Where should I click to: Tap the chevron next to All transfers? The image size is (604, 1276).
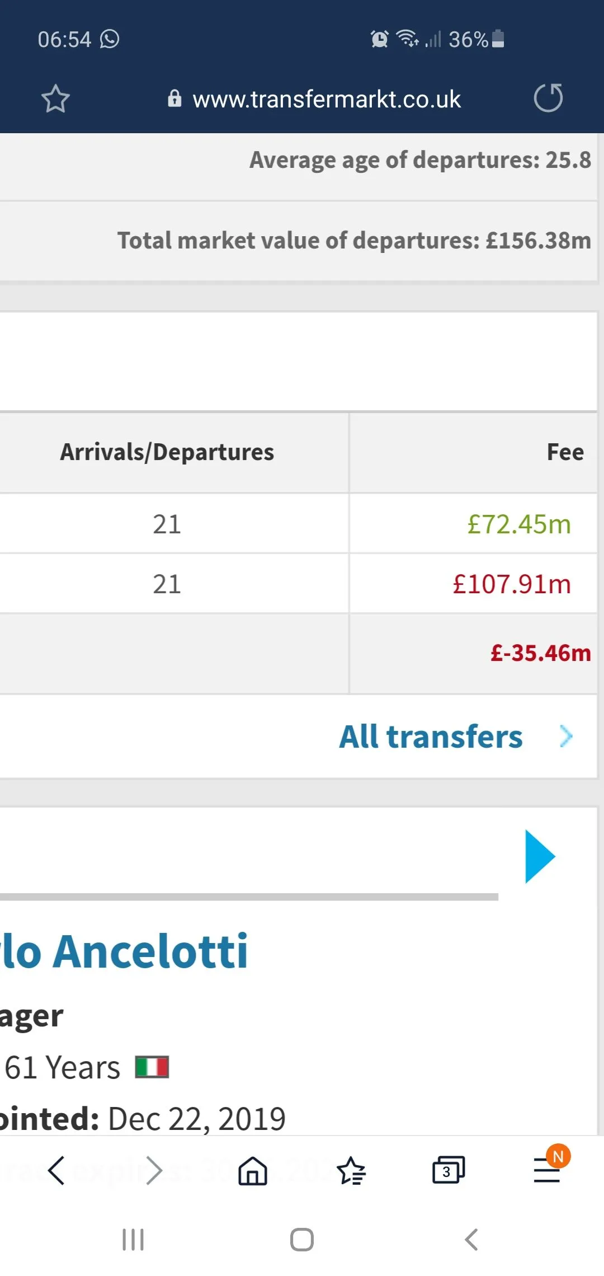coord(566,736)
